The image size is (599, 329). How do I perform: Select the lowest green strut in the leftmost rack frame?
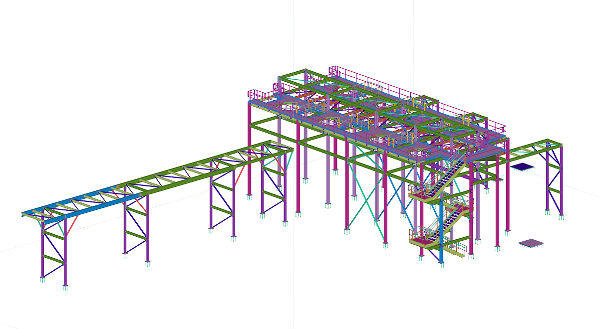click(x=54, y=259)
